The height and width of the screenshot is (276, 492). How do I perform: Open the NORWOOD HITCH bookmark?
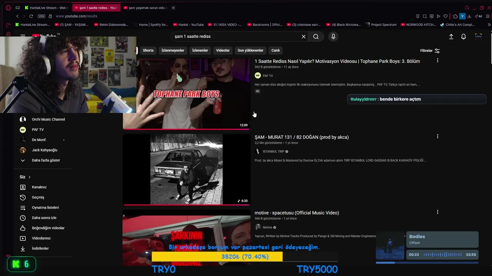click(418, 25)
